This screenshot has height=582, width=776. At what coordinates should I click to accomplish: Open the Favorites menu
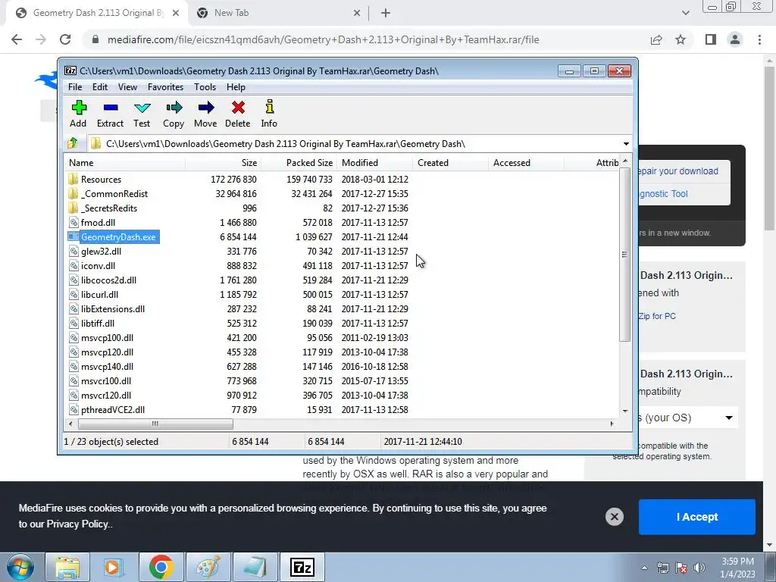[166, 87]
